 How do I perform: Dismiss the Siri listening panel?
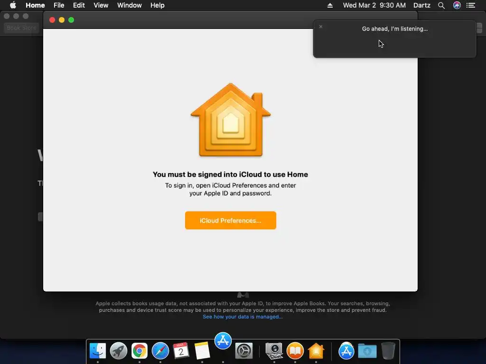point(321,27)
